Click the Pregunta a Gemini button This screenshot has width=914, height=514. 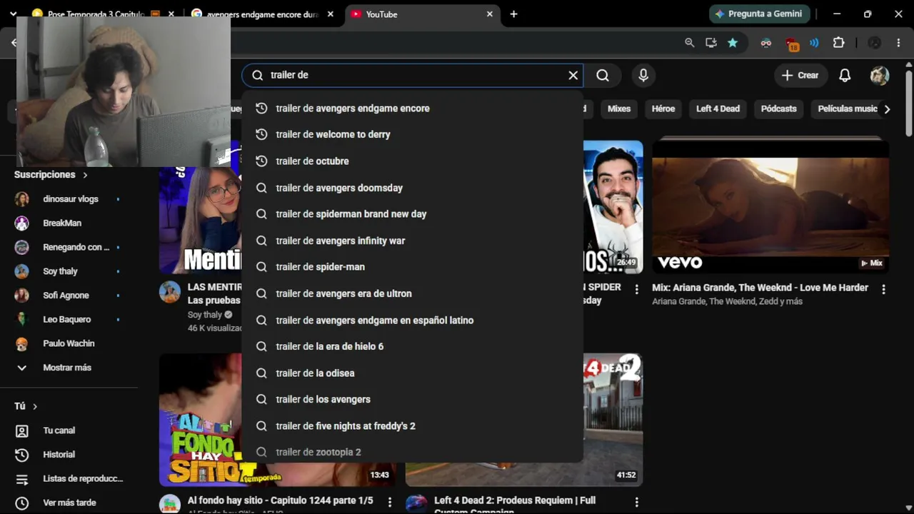coord(758,14)
